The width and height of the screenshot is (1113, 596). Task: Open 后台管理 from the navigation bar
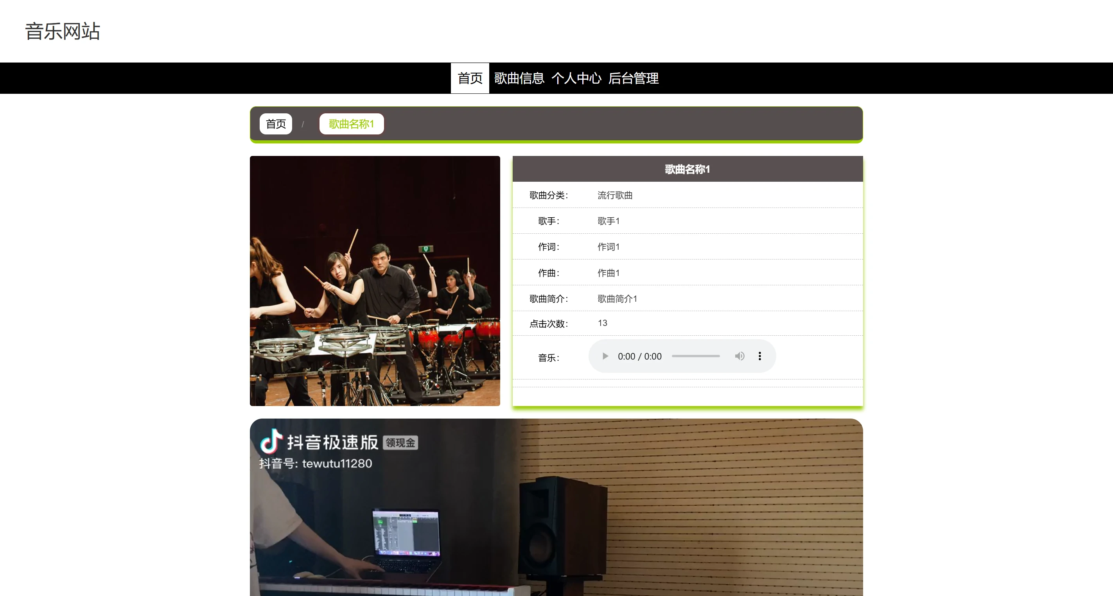(x=634, y=78)
